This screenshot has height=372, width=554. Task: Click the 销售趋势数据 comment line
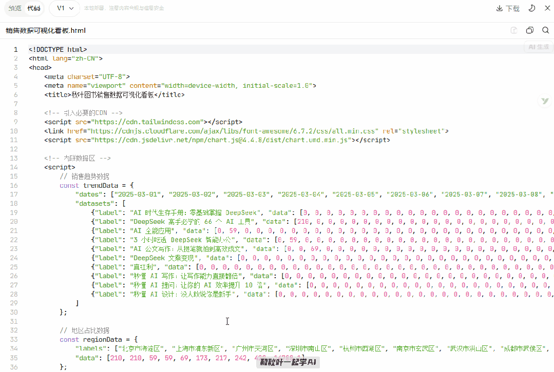[84, 177]
